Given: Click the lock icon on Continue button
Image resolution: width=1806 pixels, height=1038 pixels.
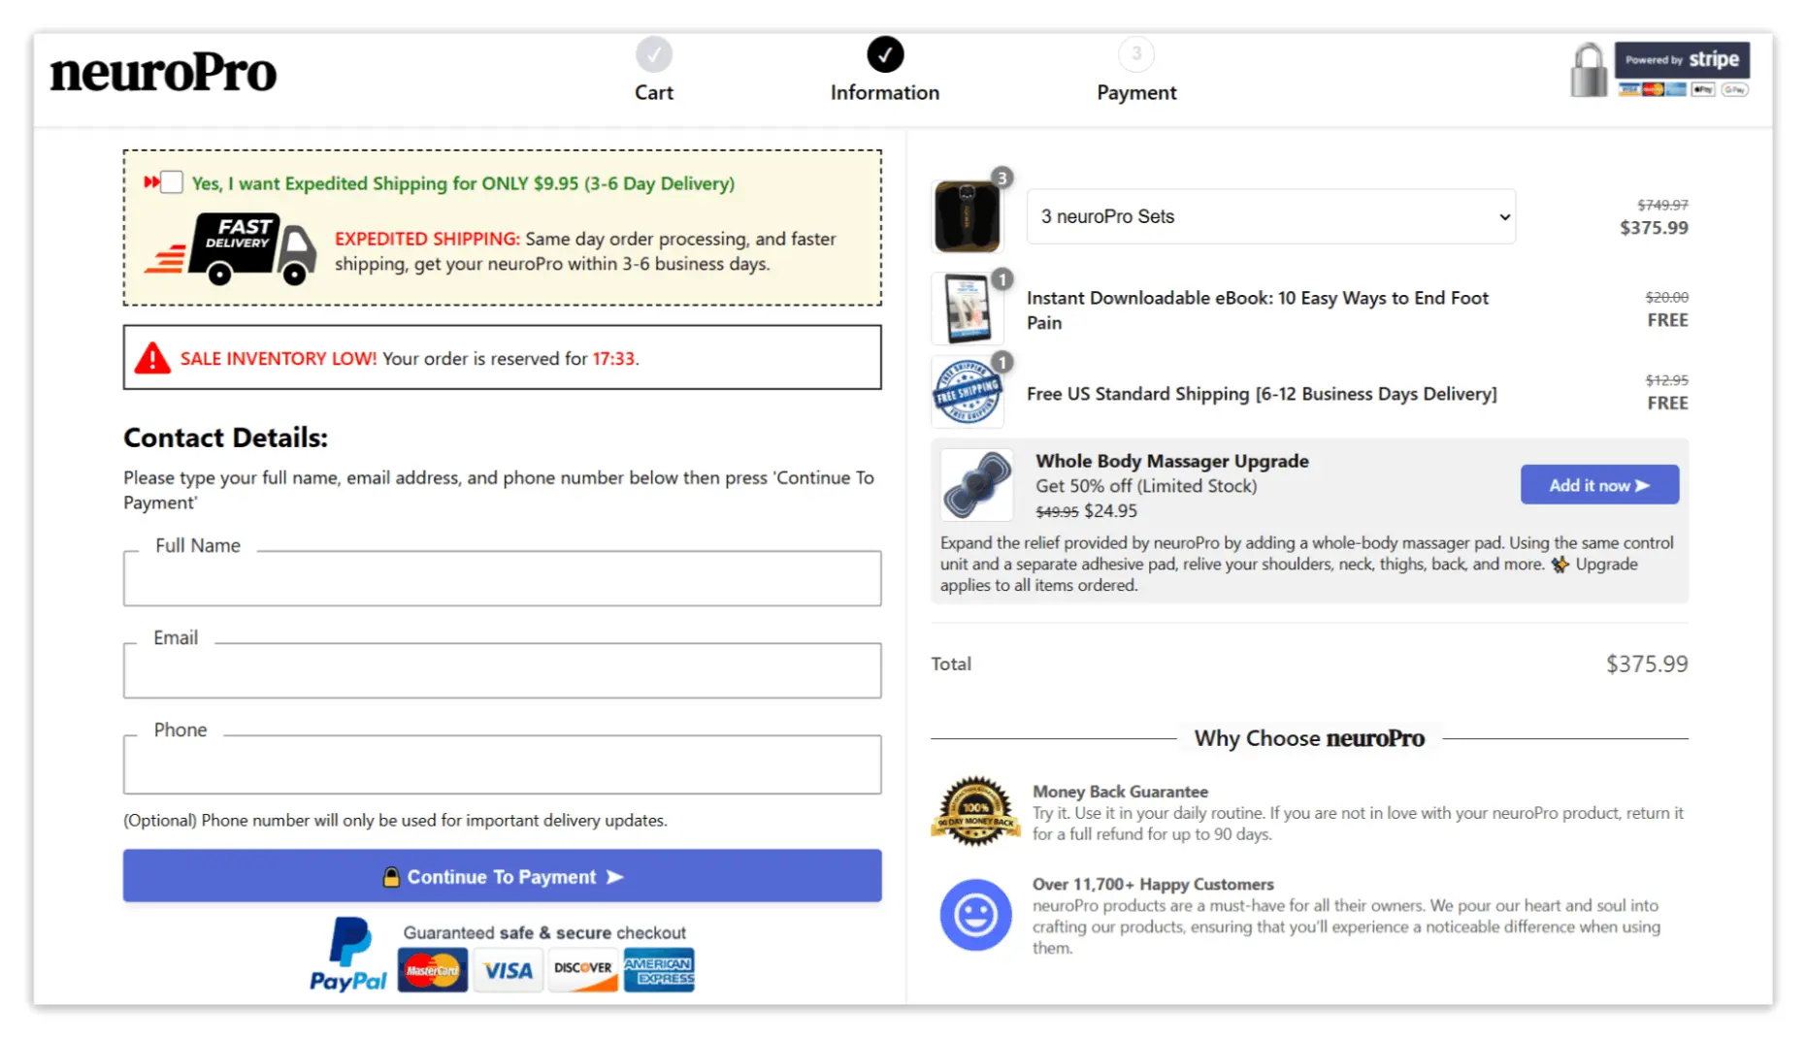Looking at the screenshot, I should pos(391,877).
